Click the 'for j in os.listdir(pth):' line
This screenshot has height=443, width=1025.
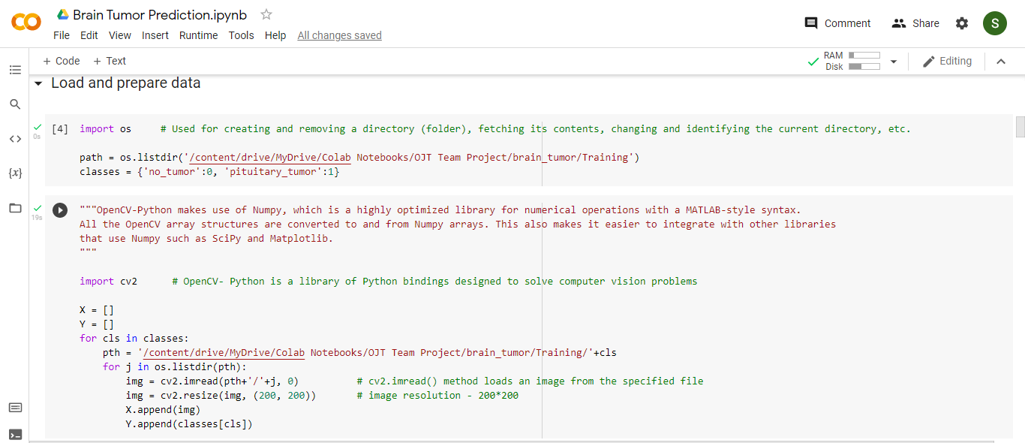174,367
